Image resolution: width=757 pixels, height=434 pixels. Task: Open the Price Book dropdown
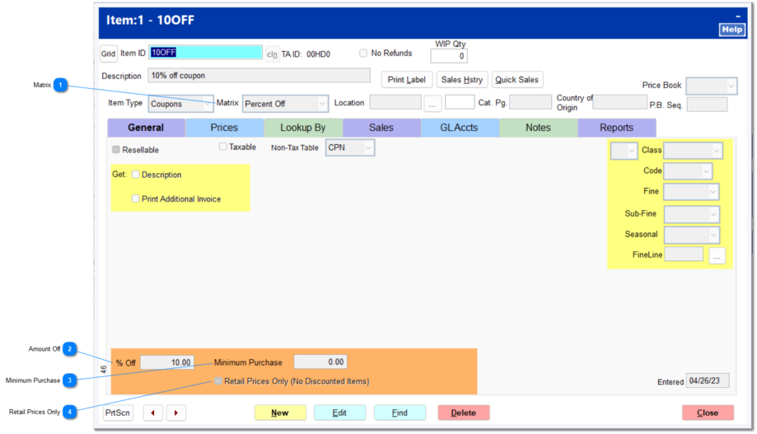click(x=712, y=86)
